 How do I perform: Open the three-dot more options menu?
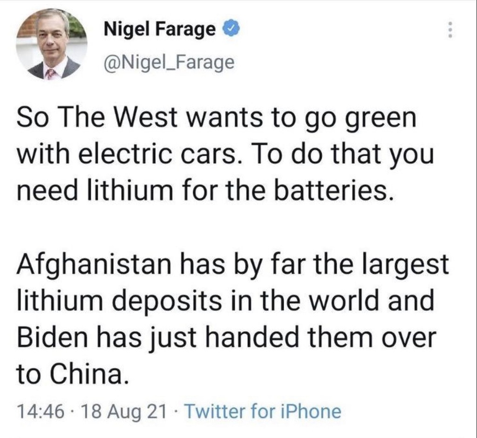pyautogui.click(x=450, y=31)
